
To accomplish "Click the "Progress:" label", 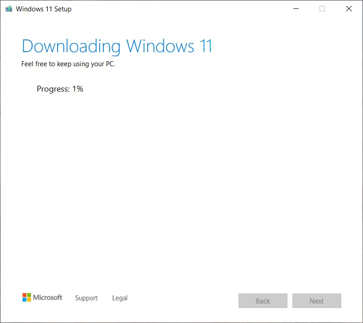I will tap(53, 89).
